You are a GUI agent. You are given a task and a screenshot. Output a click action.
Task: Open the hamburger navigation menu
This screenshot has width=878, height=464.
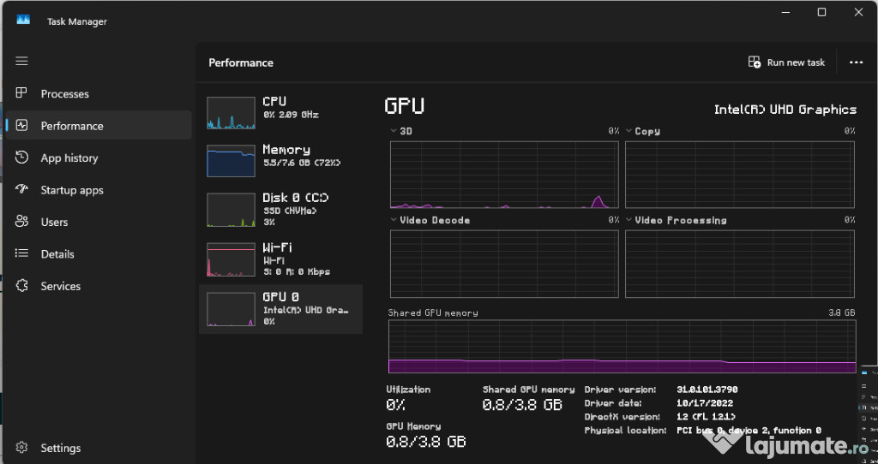pyautogui.click(x=22, y=61)
